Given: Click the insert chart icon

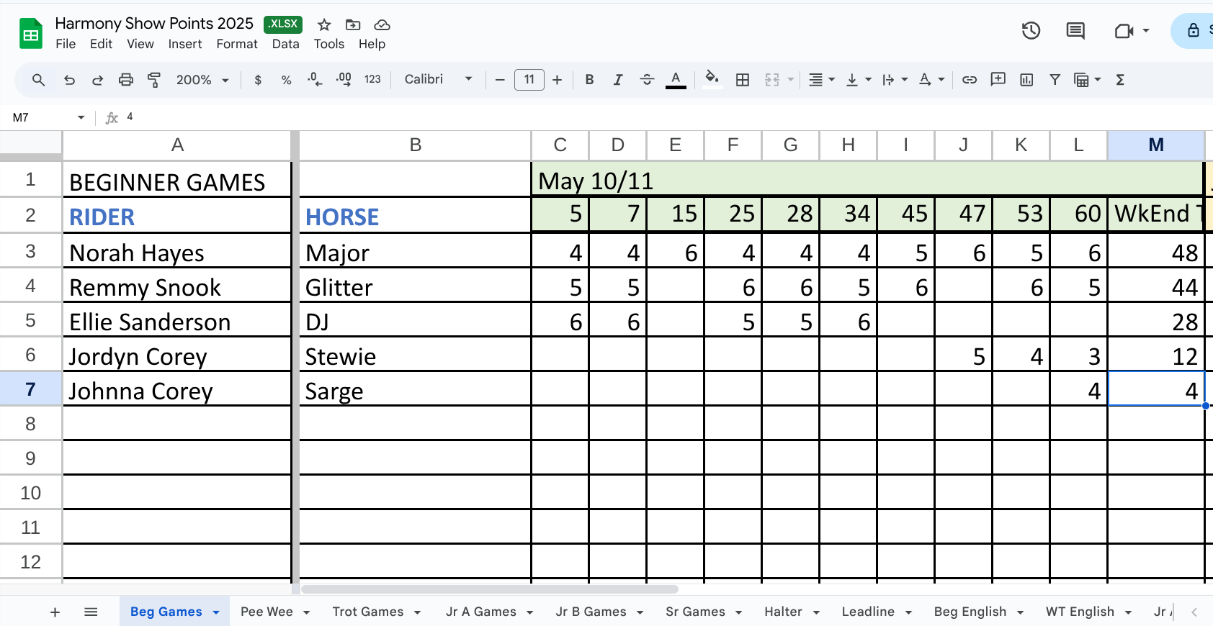Looking at the screenshot, I should pos(1026,80).
